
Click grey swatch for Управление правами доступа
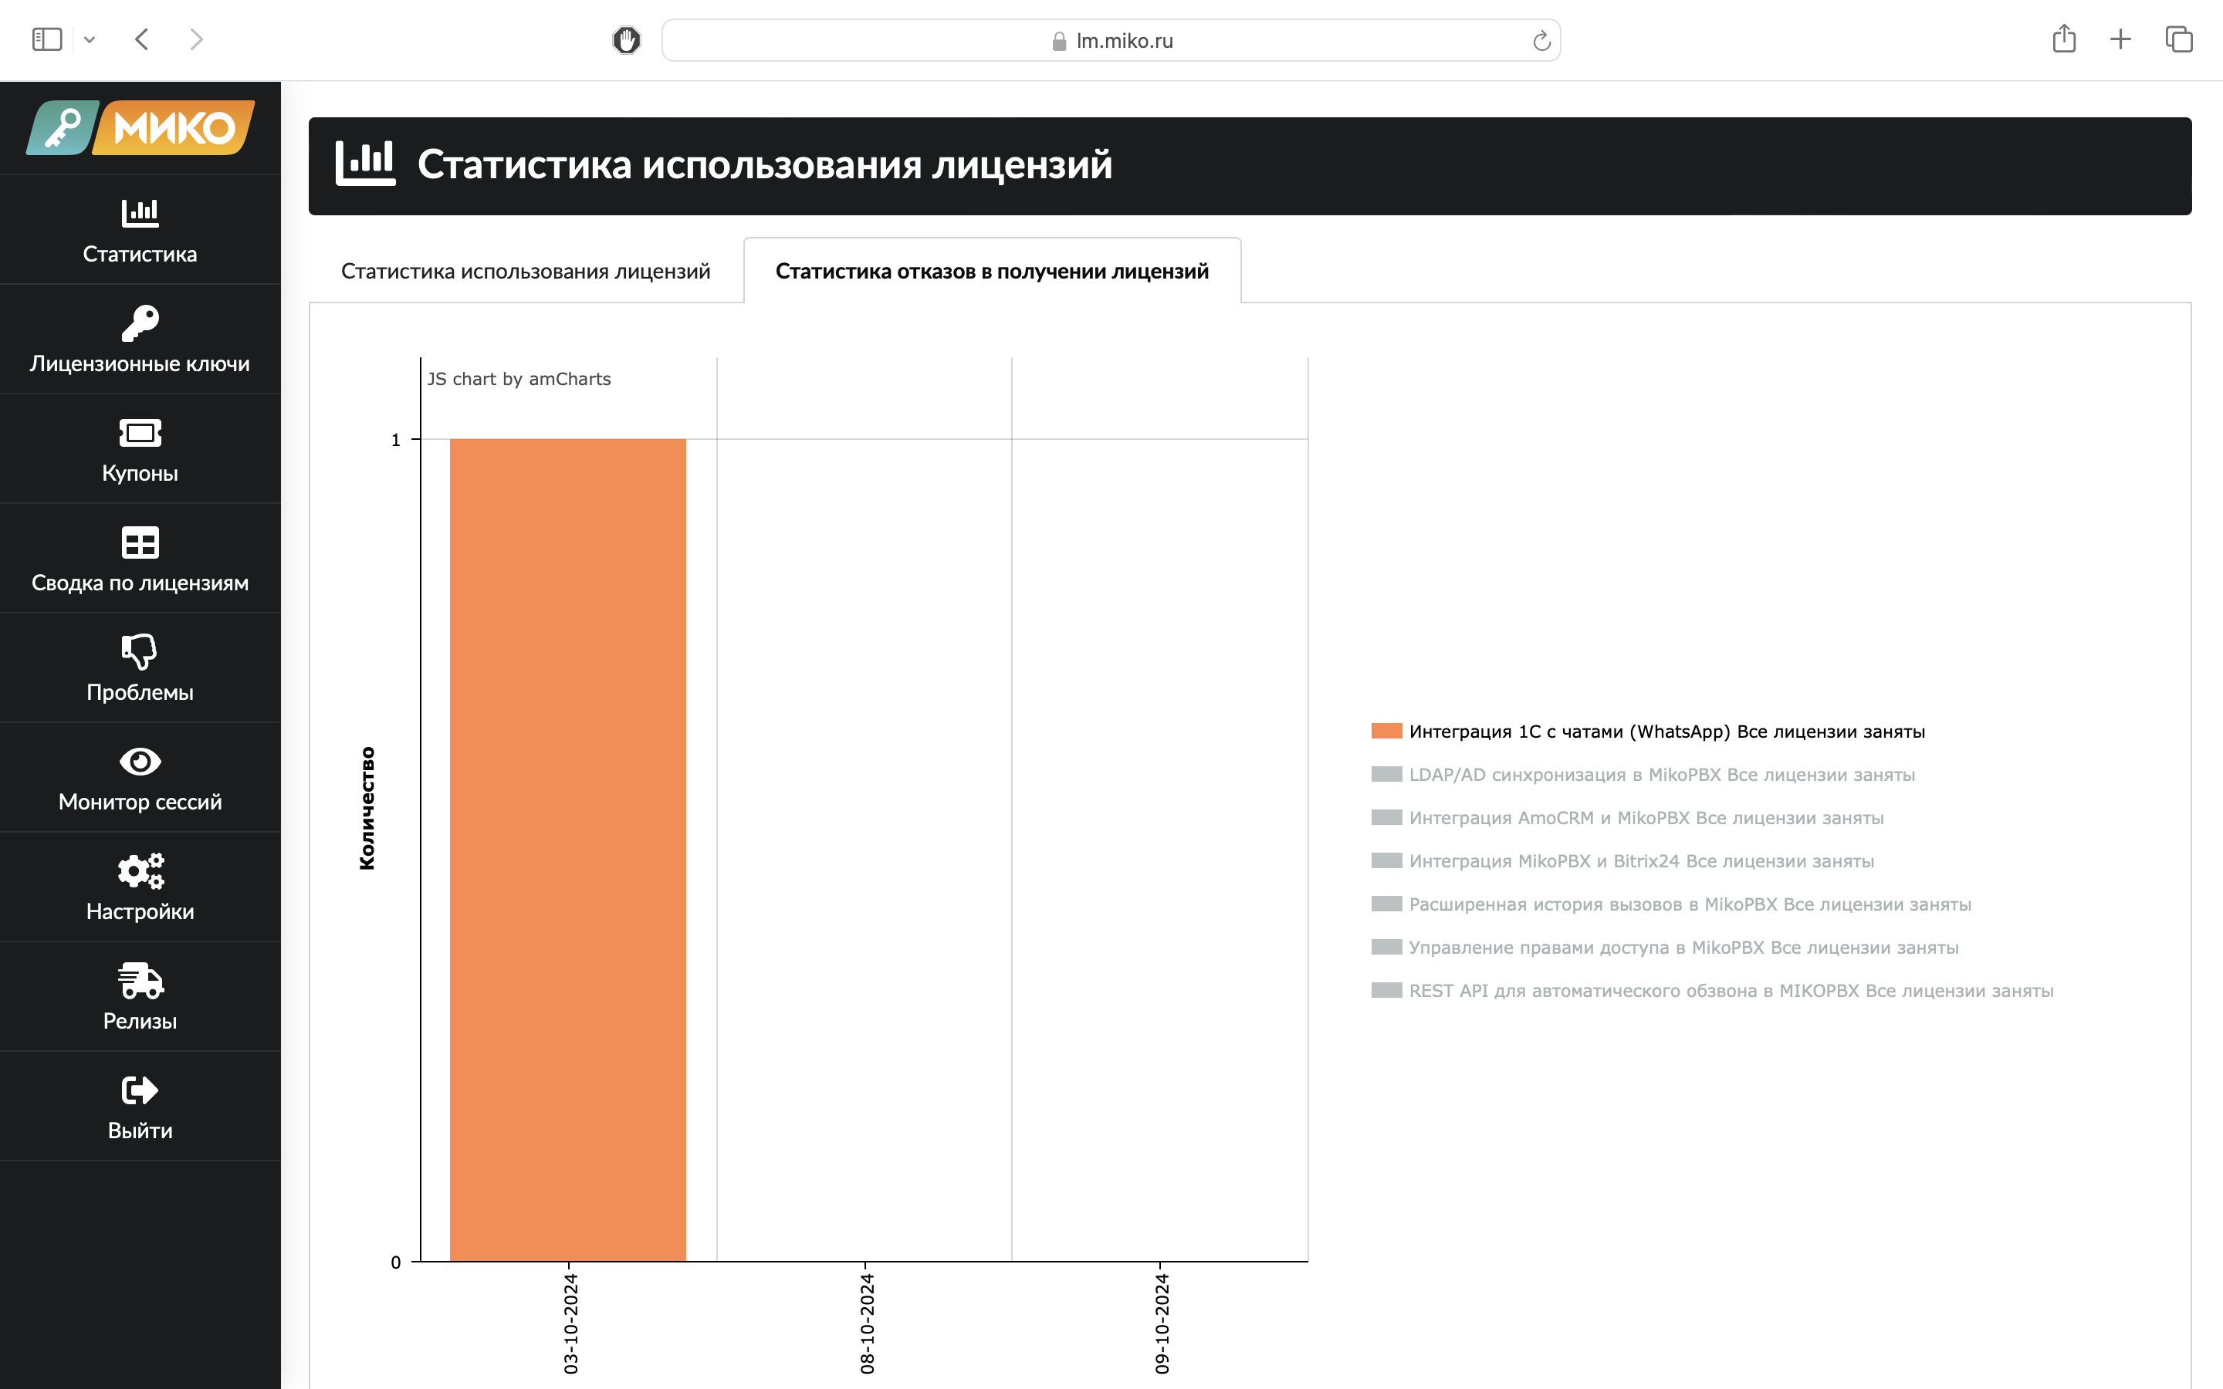[x=1386, y=947]
